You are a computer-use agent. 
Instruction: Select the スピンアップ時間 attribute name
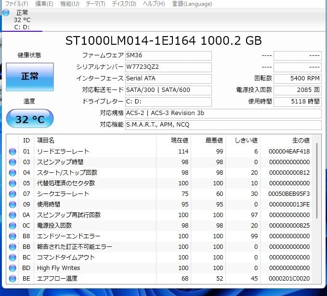pyautogui.click(x=60, y=162)
